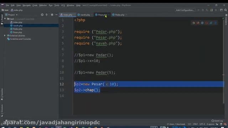Open in third browser icon in editor
This screenshot has width=228, height=128.
tap(202, 23)
